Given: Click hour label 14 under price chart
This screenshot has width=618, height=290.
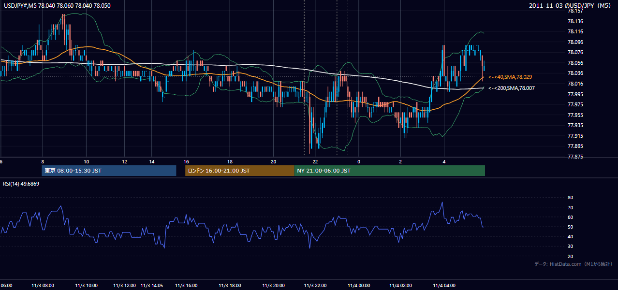Looking at the screenshot, I should point(152,161).
